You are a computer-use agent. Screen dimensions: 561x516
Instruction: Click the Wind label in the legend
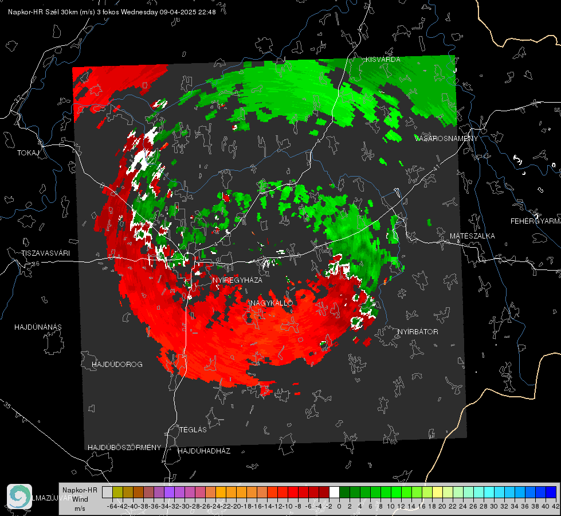tap(80, 499)
